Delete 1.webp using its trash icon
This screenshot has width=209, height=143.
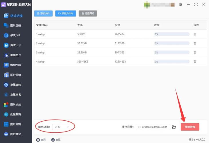click(195, 34)
